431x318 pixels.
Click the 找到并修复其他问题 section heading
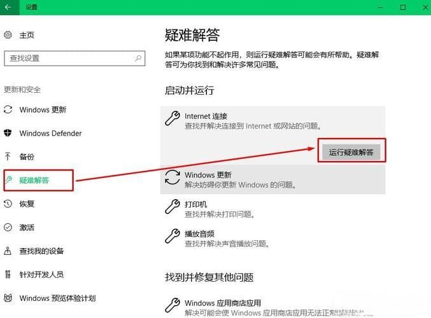(209, 277)
